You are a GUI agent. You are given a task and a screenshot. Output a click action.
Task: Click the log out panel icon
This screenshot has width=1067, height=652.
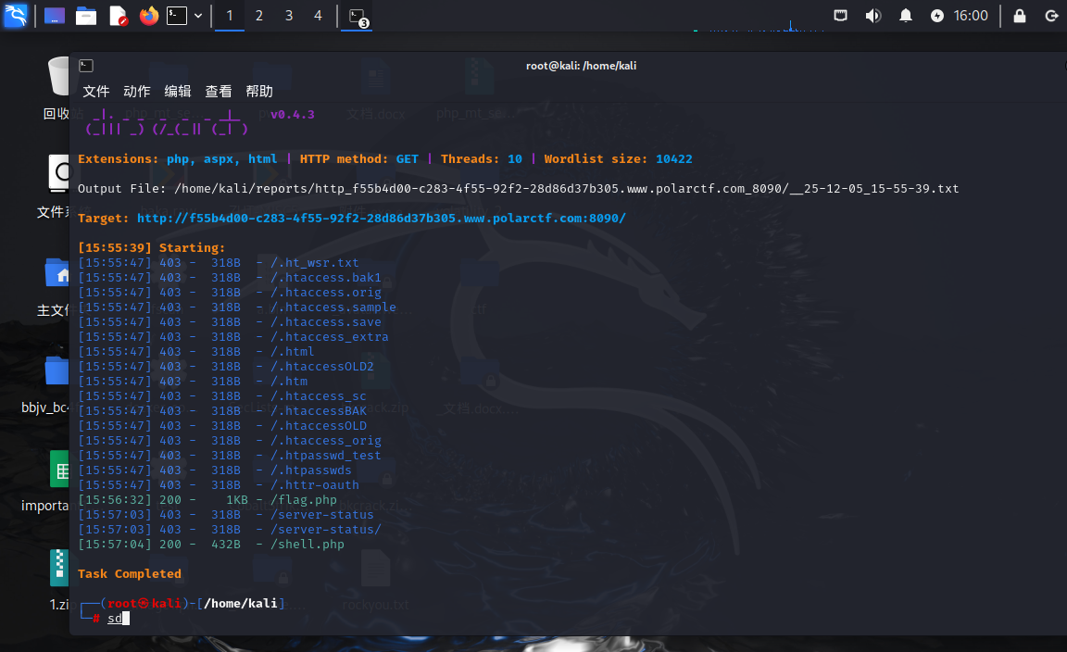[x=1051, y=15]
